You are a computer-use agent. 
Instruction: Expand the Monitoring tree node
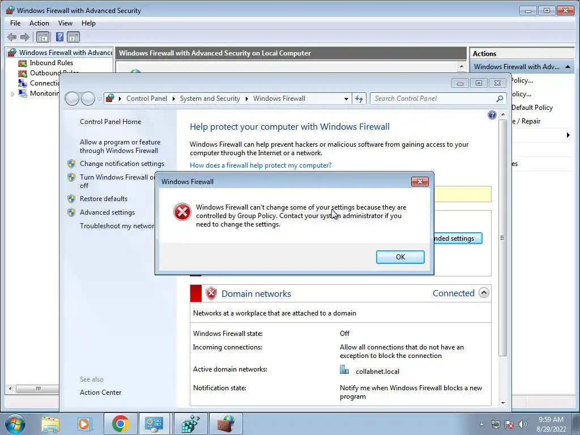pyautogui.click(x=12, y=94)
